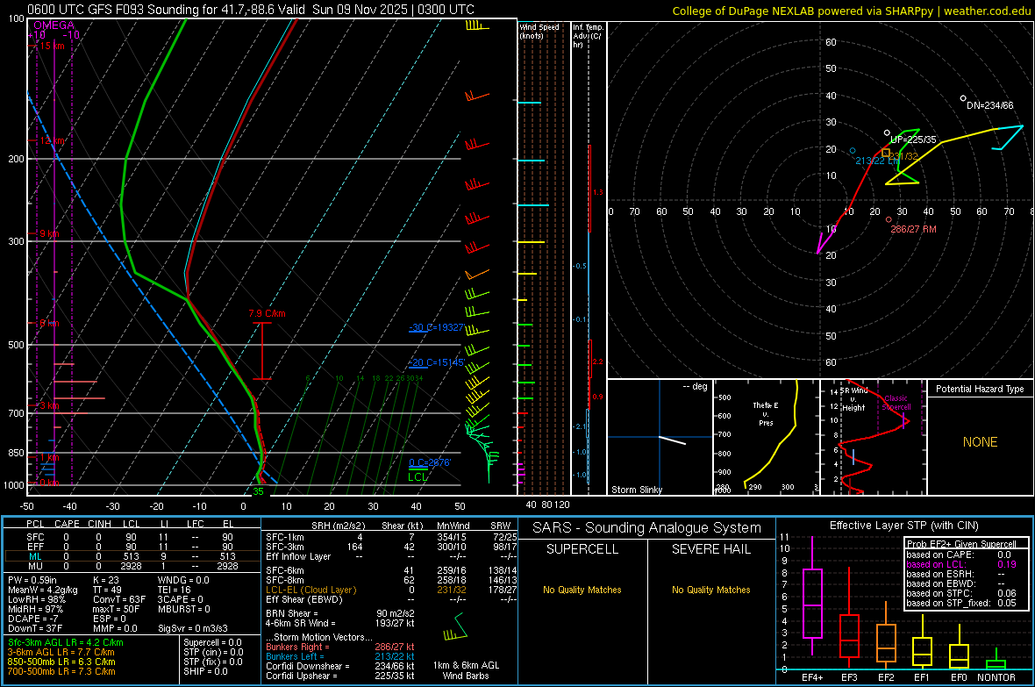Image resolution: width=1035 pixels, height=687 pixels.
Task: Click the Potential Hazard Type header
Action: (980, 389)
